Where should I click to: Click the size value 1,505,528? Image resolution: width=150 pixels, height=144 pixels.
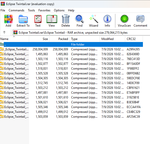[42, 73]
